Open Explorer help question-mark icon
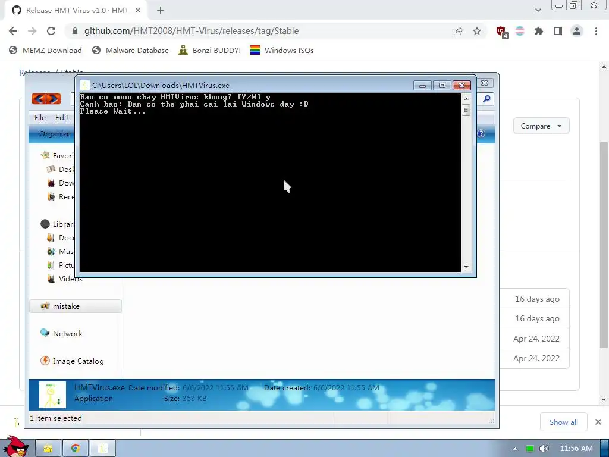Image resolution: width=609 pixels, height=457 pixels. [481, 134]
